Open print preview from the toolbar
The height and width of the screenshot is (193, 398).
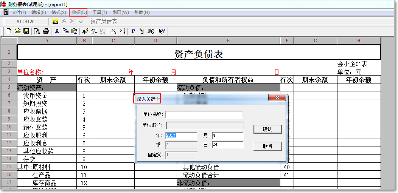(37, 31)
